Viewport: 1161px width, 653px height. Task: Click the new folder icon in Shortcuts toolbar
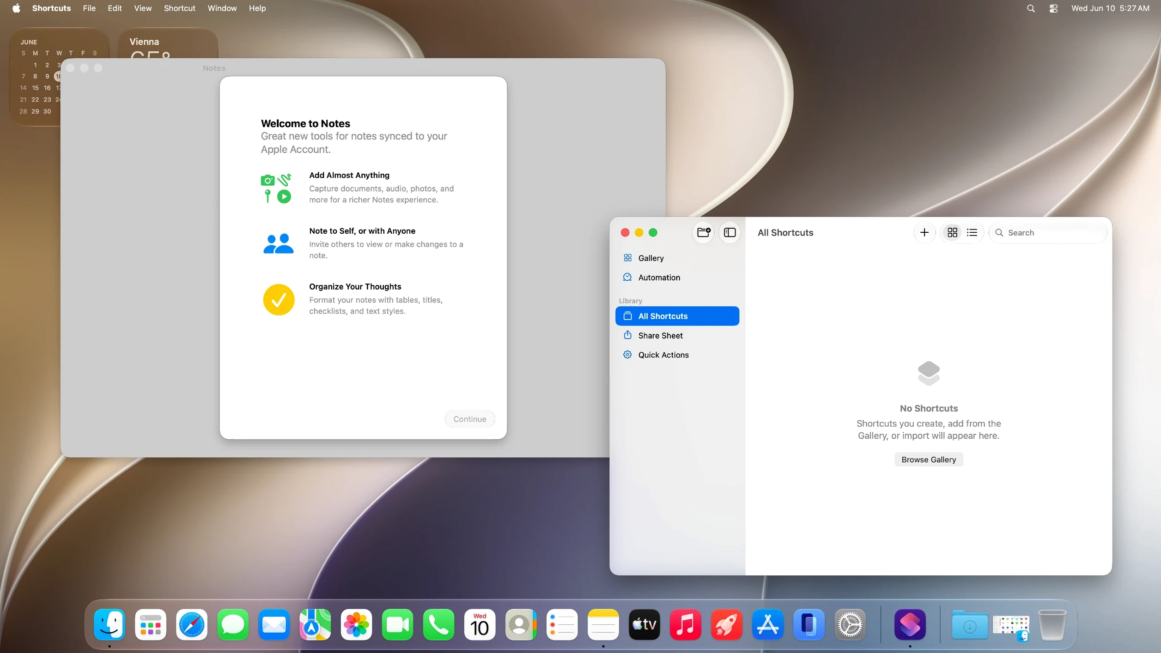point(703,232)
